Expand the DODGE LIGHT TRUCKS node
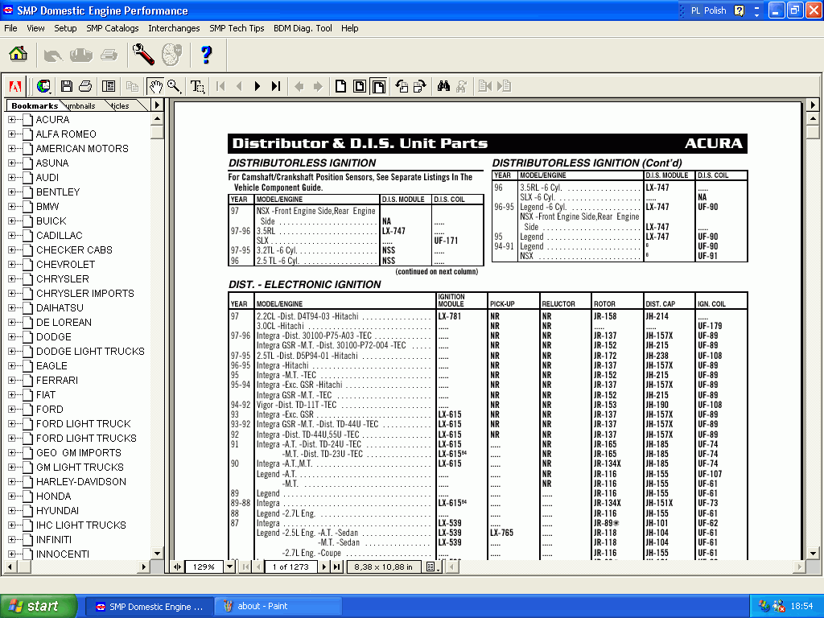824x618 pixels. pos(11,351)
